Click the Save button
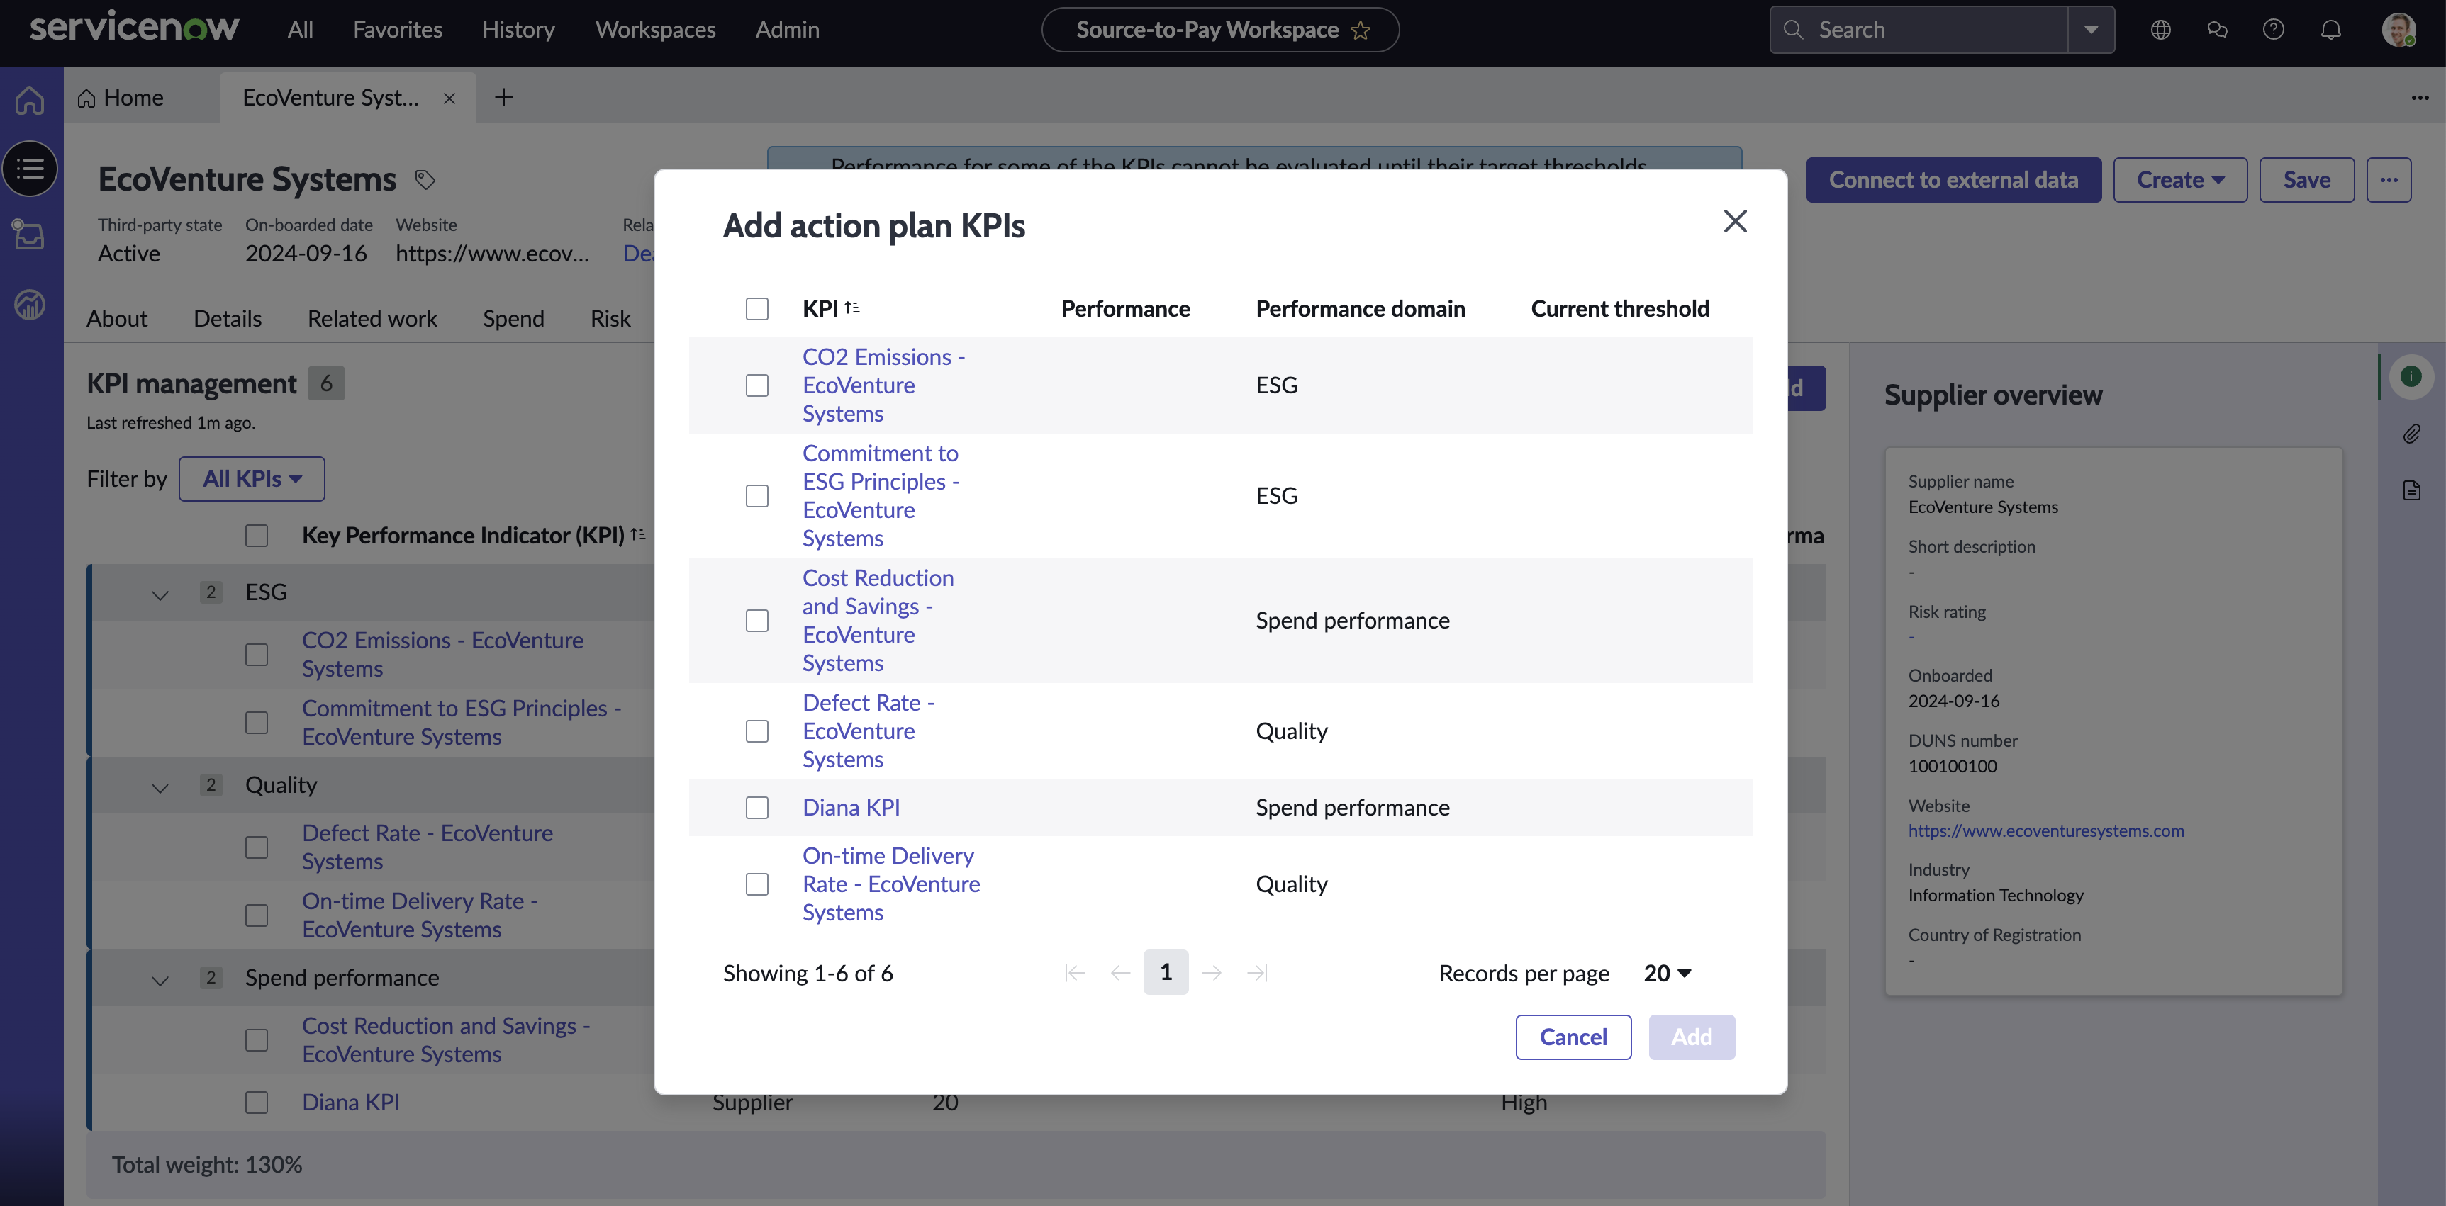Screen dimensions: 2446x1206 pos(2306,179)
